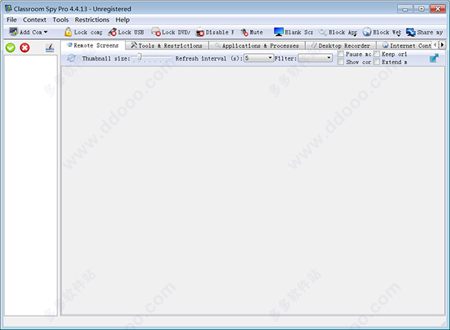The height and width of the screenshot is (330, 450).
Task: Click the Classroom Spy Pro title icon
Action: [8, 8]
